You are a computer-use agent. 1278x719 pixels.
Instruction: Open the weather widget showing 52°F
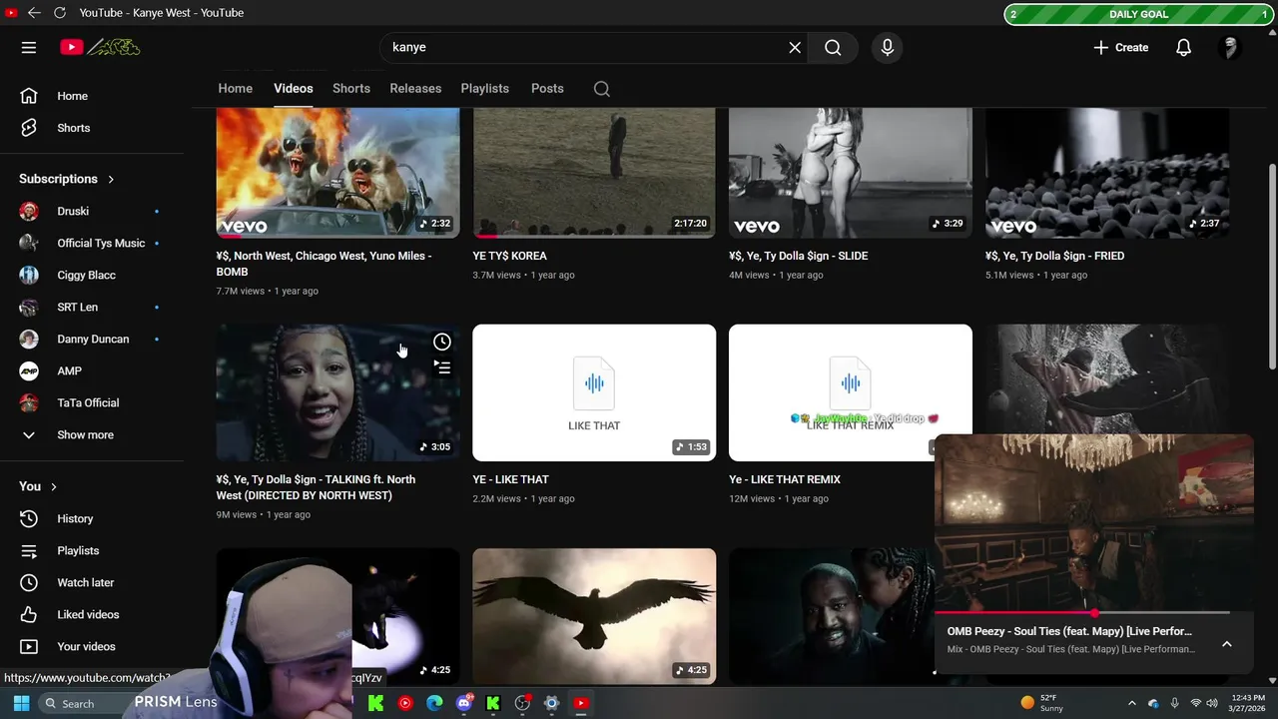(x=1043, y=702)
